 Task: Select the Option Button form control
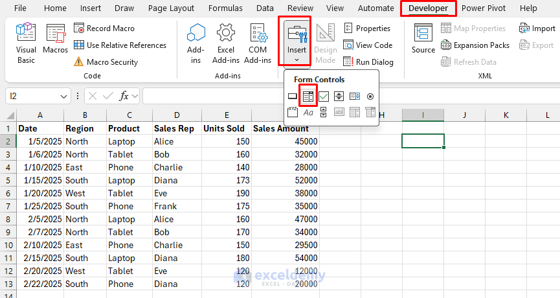click(370, 96)
